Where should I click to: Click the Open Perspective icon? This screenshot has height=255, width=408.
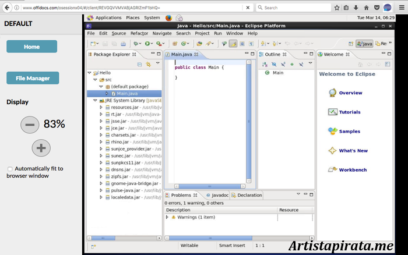pos(351,44)
